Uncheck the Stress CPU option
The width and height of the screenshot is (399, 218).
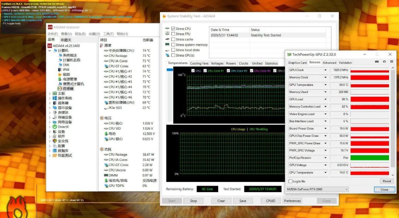(173, 28)
